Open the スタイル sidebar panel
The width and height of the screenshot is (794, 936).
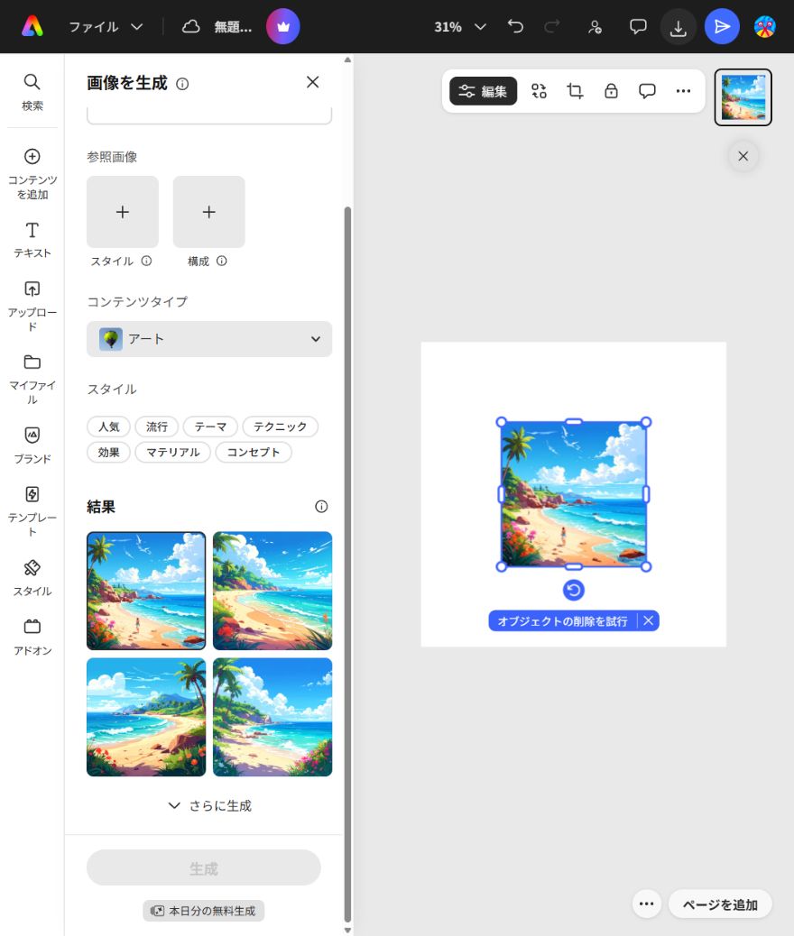tap(32, 577)
